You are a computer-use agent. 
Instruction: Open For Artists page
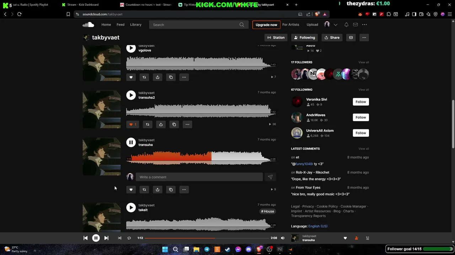coord(290,24)
